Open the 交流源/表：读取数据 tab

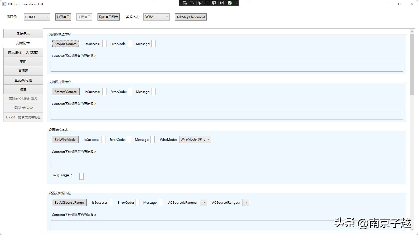23,52
